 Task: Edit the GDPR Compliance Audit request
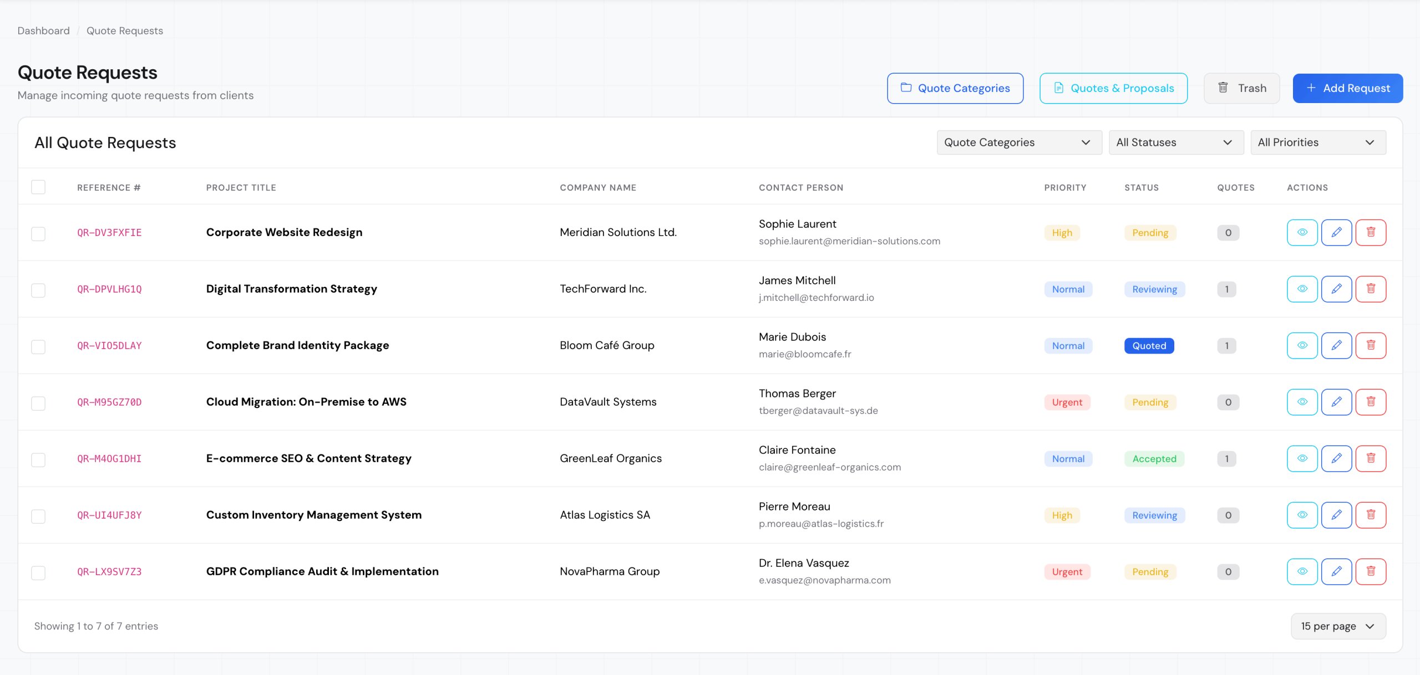[x=1336, y=571]
